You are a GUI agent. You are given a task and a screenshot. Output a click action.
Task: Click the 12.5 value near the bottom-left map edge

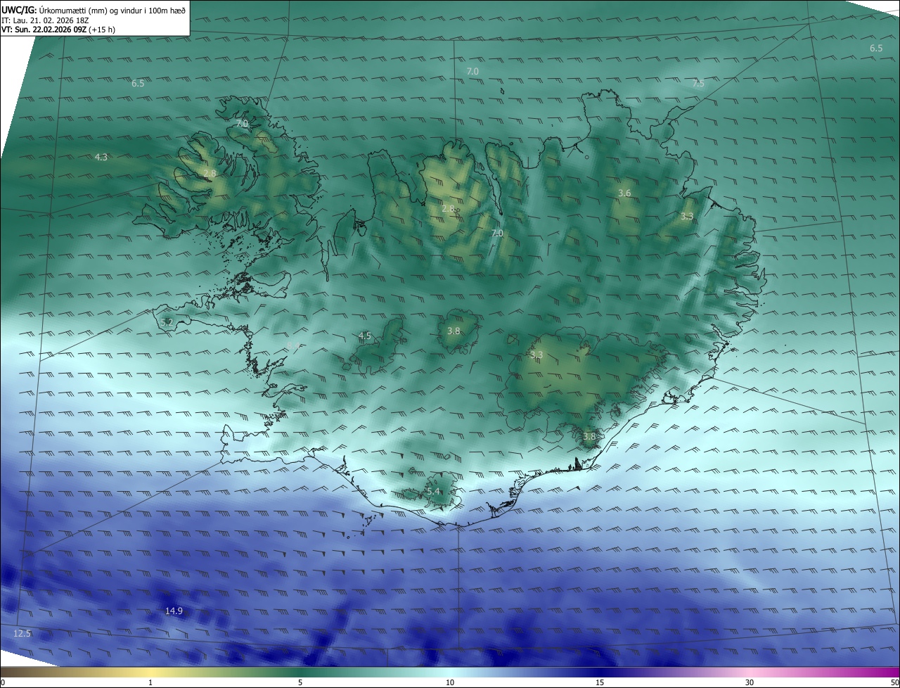pyautogui.click(x=22, y=633)
